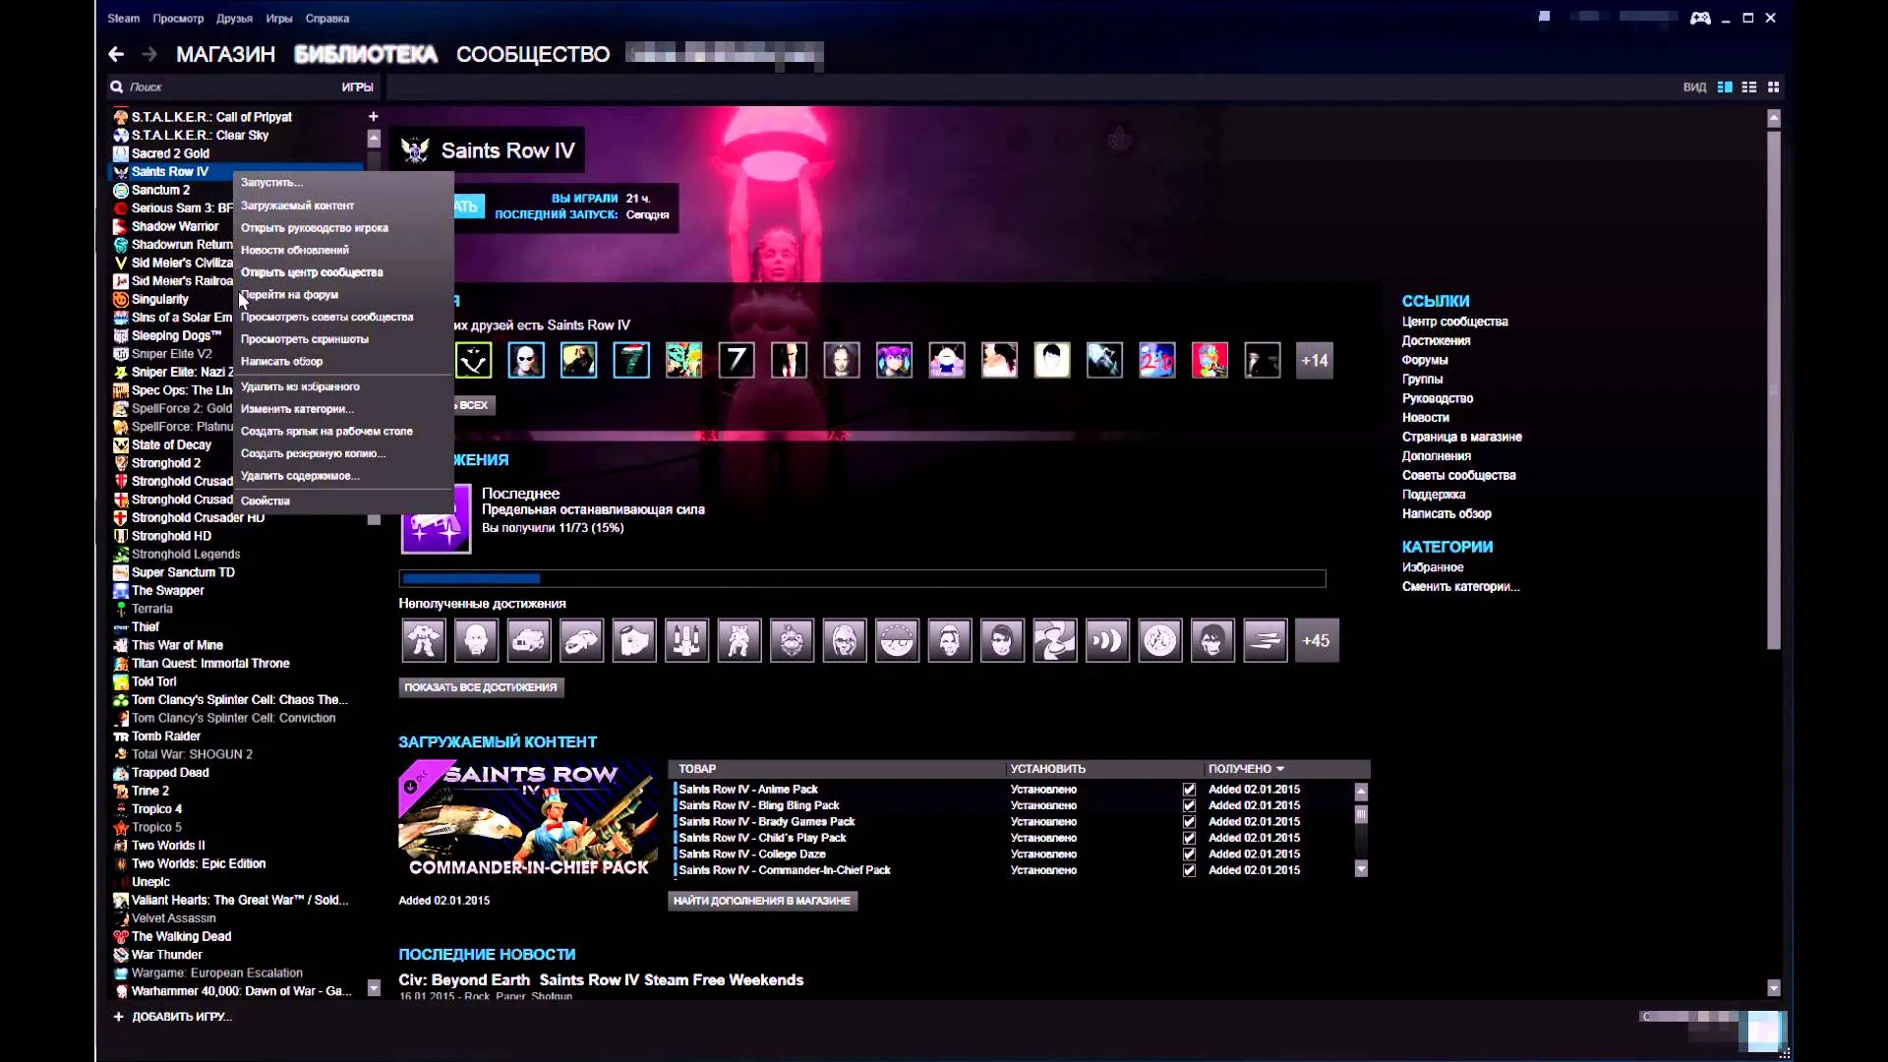Open the Достижения link in ССЫЛКИ
The image size is (1888, 1062).
(1436, 340)
